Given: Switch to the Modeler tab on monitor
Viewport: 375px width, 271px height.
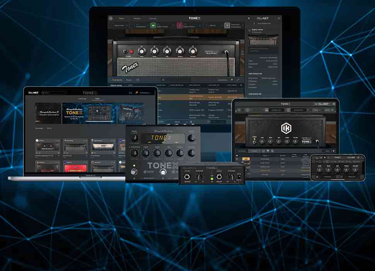Looking at the screenshot, I should 137,18.
